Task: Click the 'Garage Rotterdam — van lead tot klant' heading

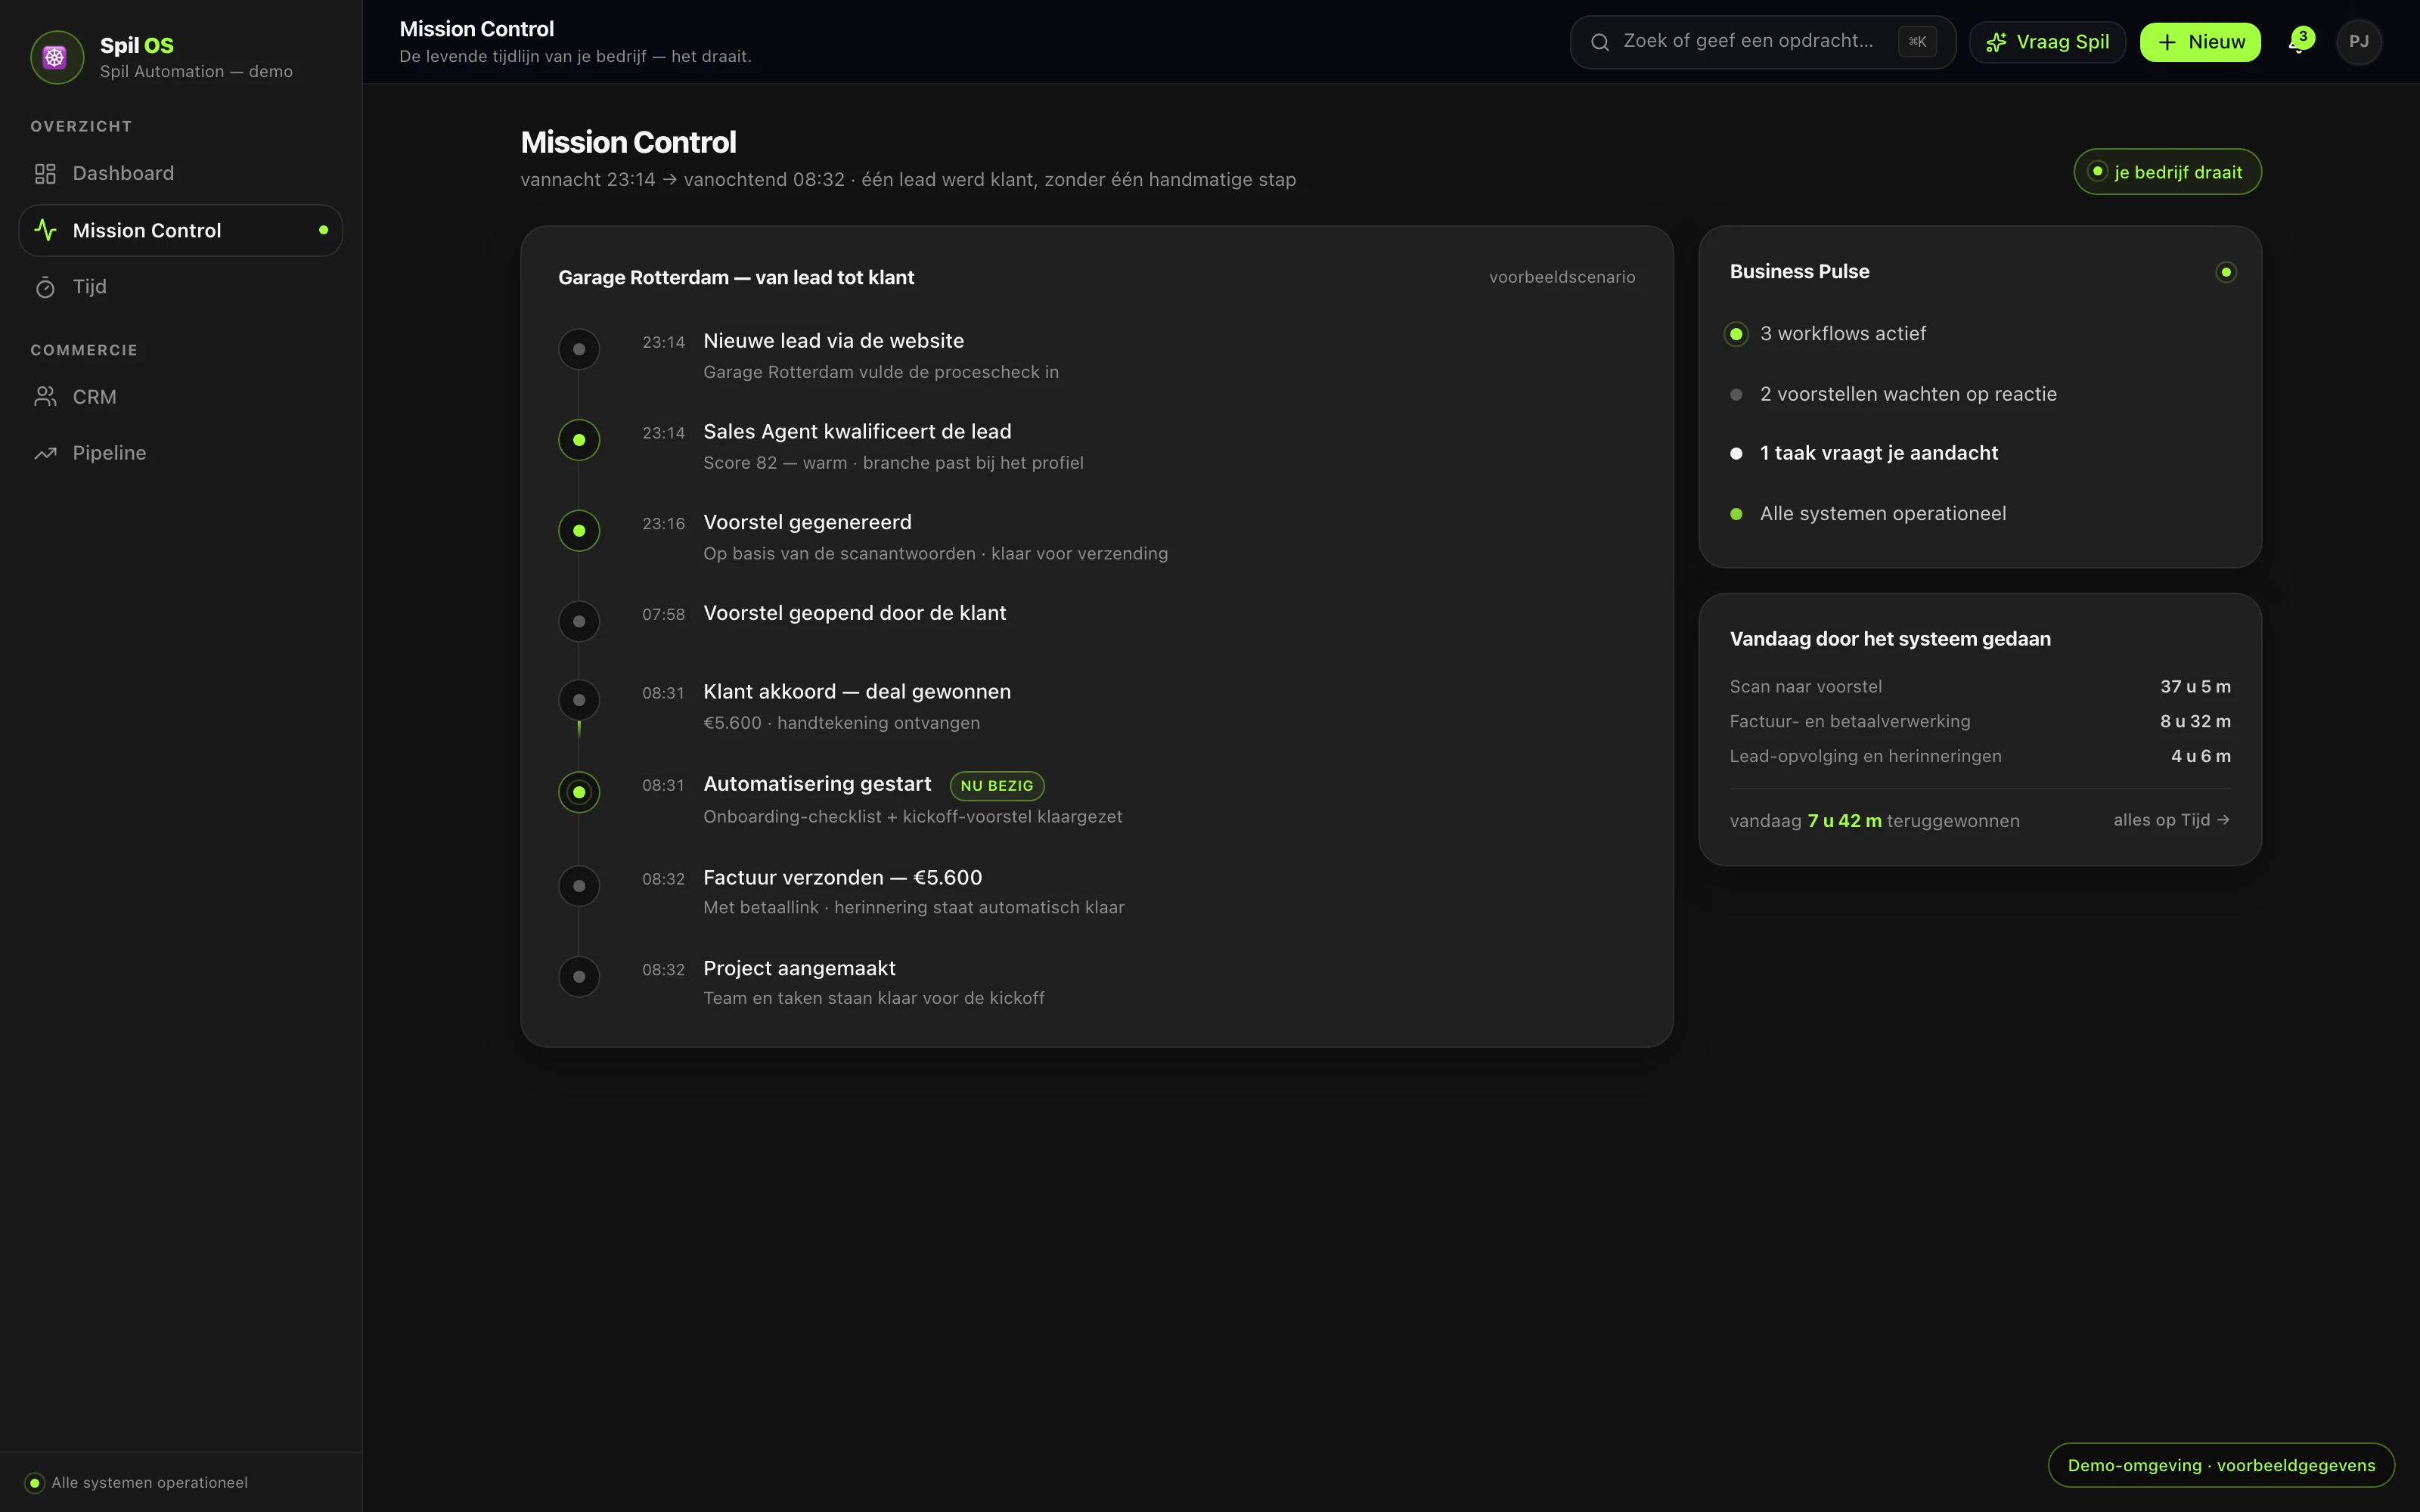Action: coord(736,278)
